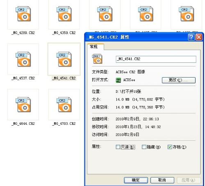Click the location text D:\打不开19张
Screen dimensions: 205x186
pyautogui.click(x=128, y=92)
